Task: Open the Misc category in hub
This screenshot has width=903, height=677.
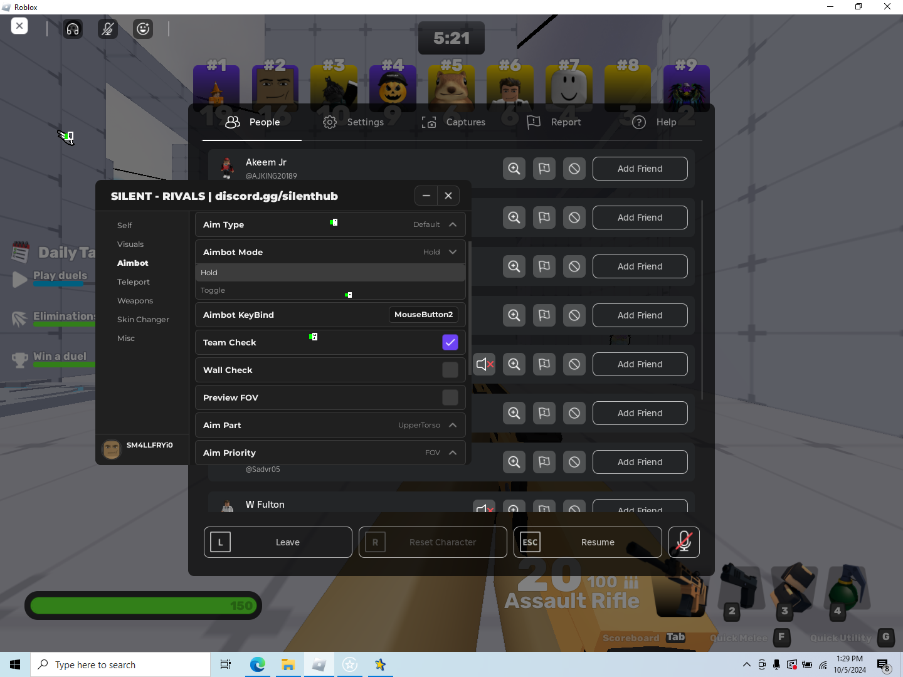Action: (126, 338)
